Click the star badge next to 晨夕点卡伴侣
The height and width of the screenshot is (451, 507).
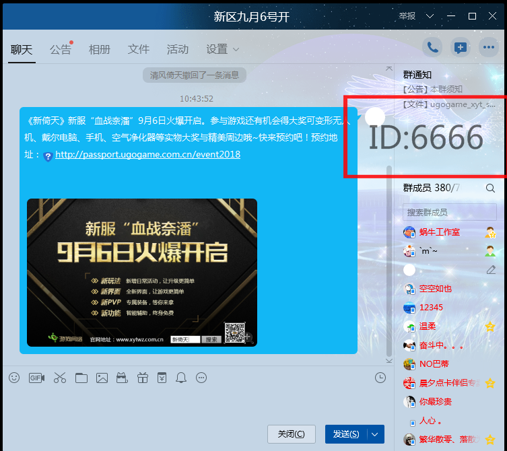tap(490, 383)
